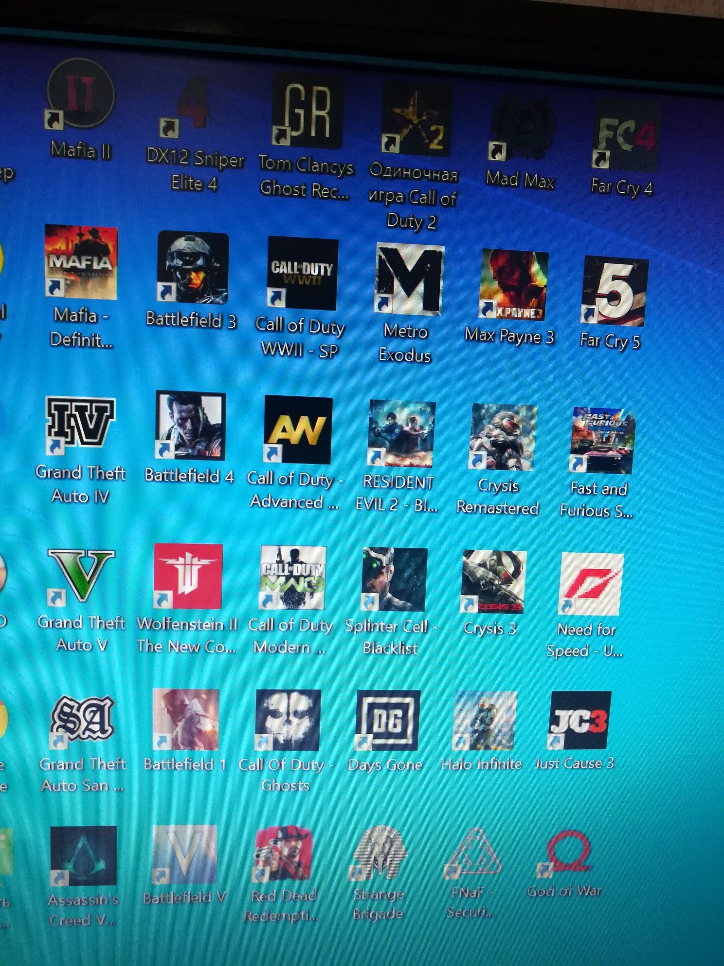Open the Far Cry 5 shortcut
This screenshot has height=966, width=724.
[x=615, y=291]
